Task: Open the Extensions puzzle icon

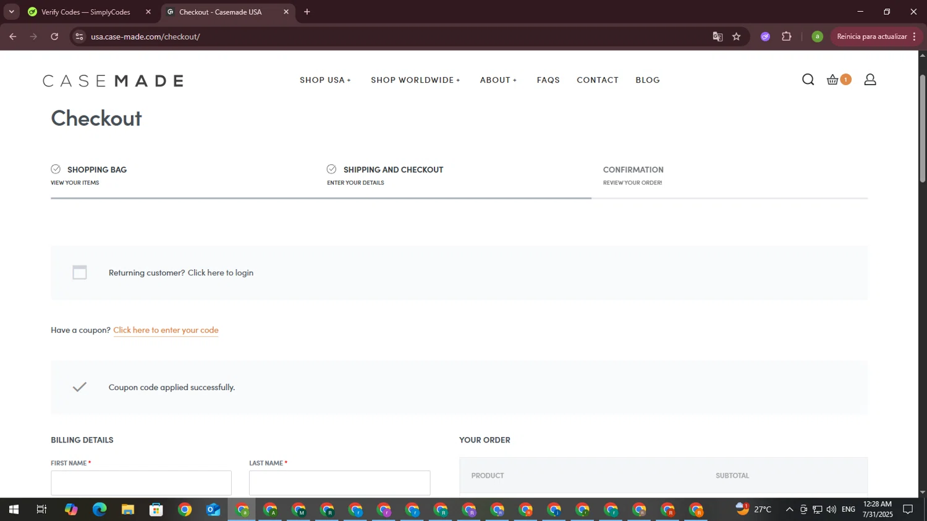Action: 787,36
